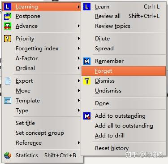Click the Add to outstanding M icon

click(x=87, y=116)
